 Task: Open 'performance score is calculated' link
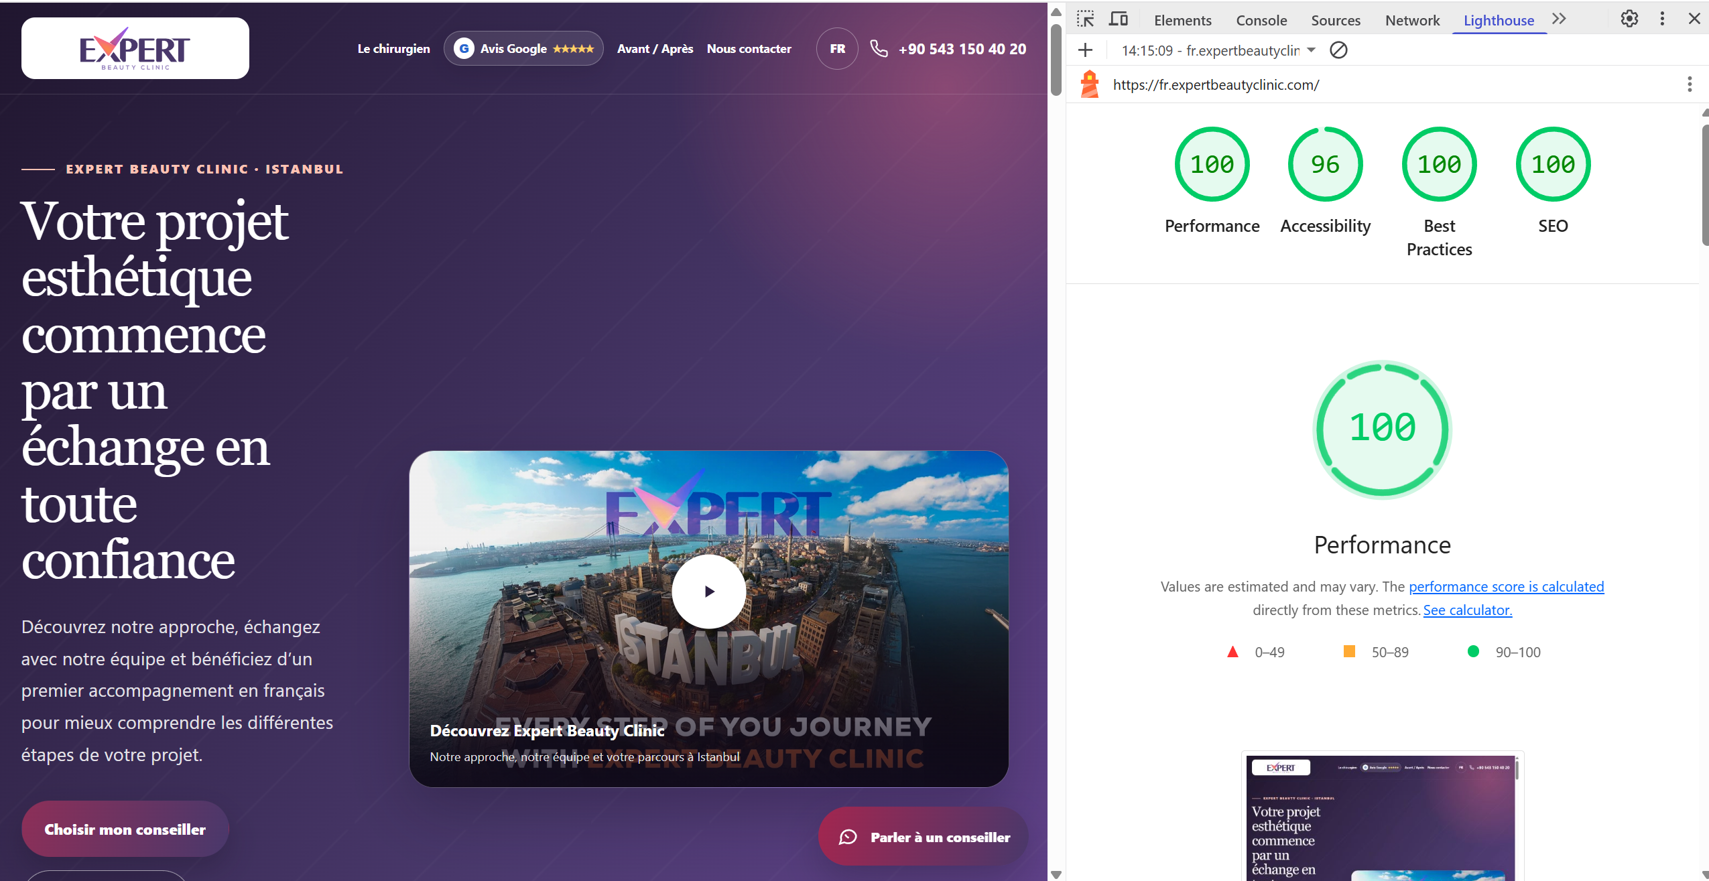(x=1506, y=586)
